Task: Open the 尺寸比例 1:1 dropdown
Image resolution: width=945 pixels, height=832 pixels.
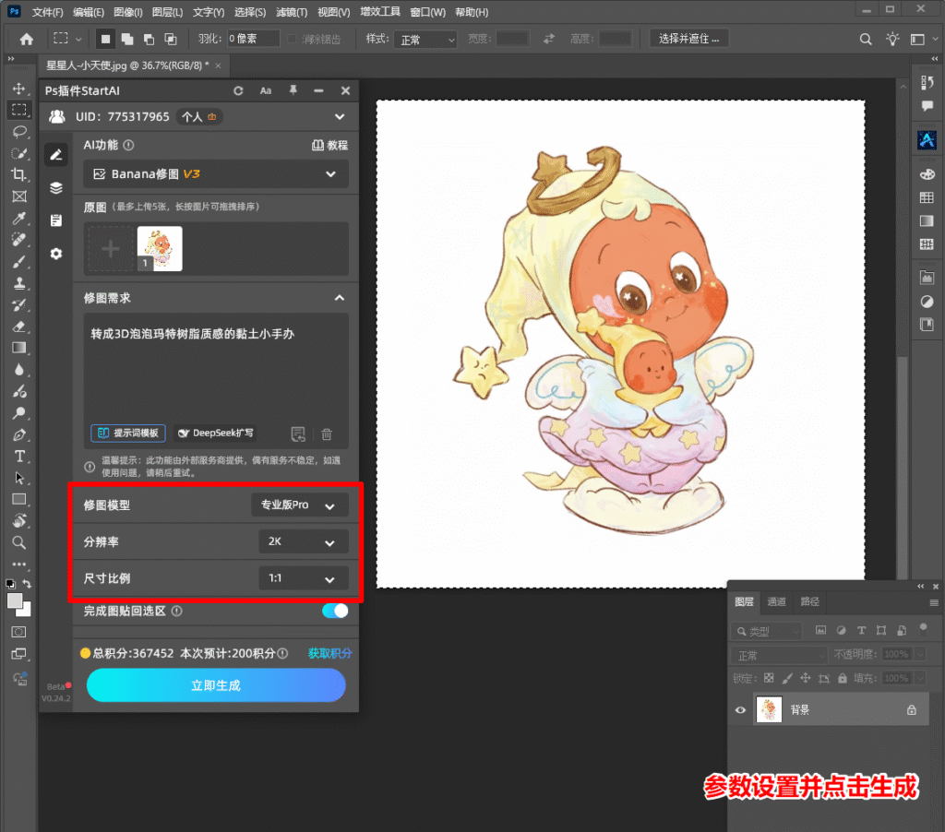Action: [x=303, y=578]
